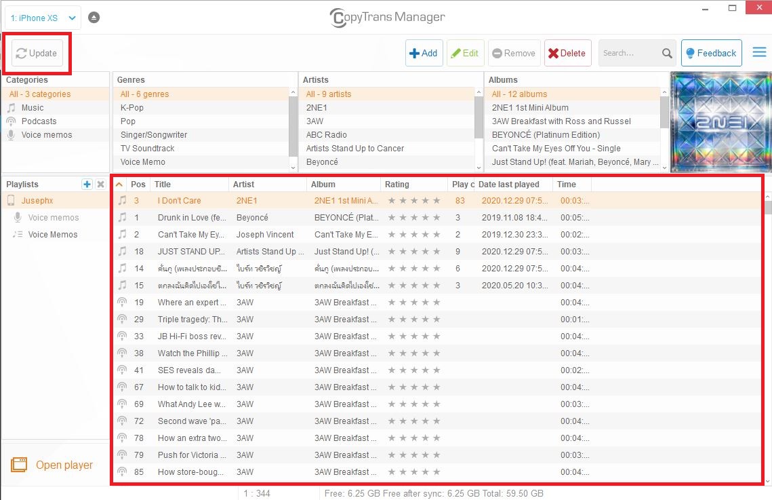Viewport: 772px width, 500px height.
Task: Type in the Search field
Action: pos(627,53)
